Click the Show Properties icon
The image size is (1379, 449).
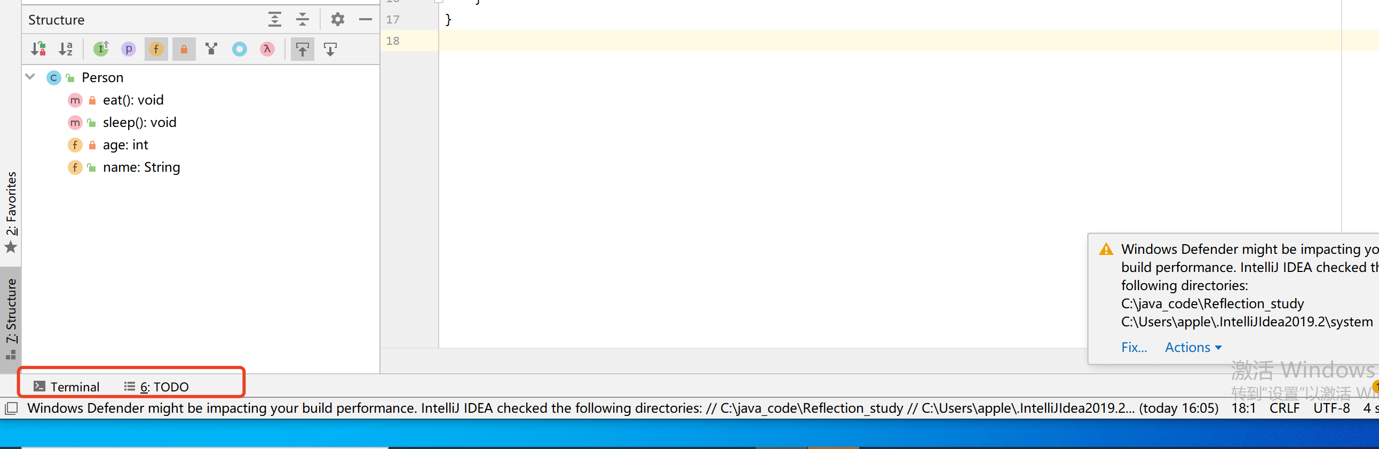pyautogui.click(x=128, y=49)
